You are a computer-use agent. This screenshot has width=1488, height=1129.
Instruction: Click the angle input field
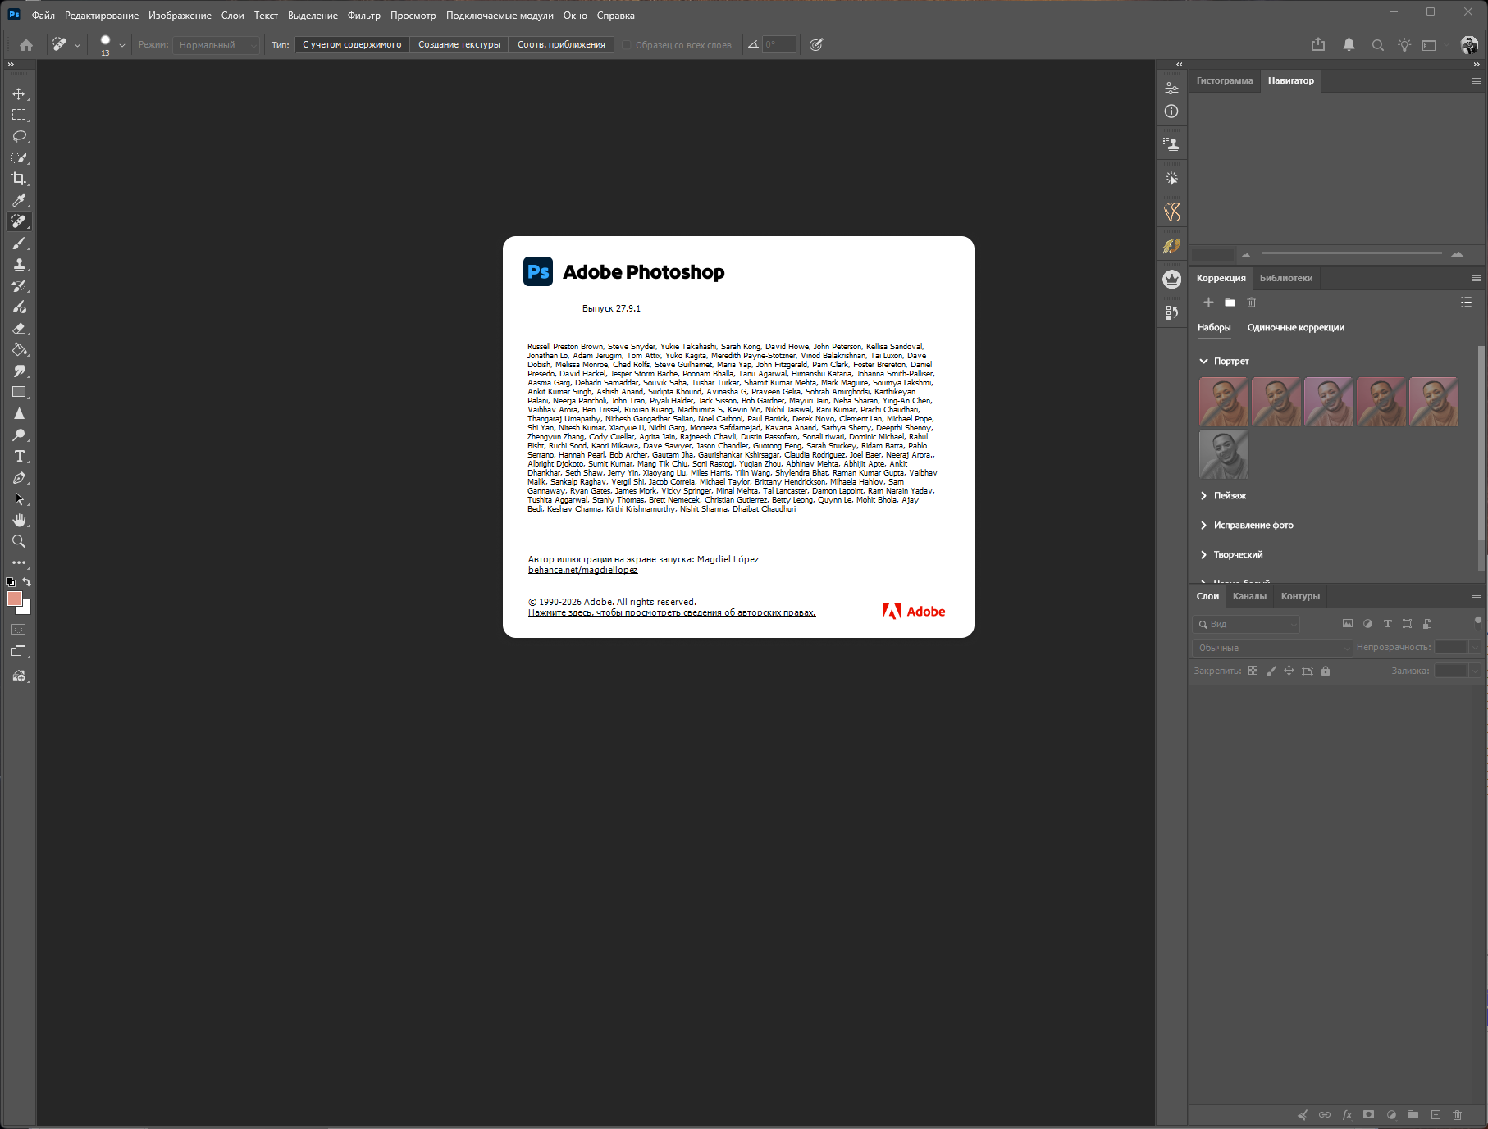pyautogui.click(x=779, y=45)
